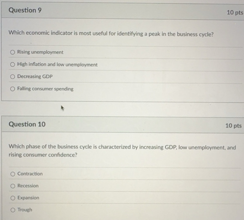244x220 pixels.
Task: Pick the Trough radio circle
Action: (13, 210)
